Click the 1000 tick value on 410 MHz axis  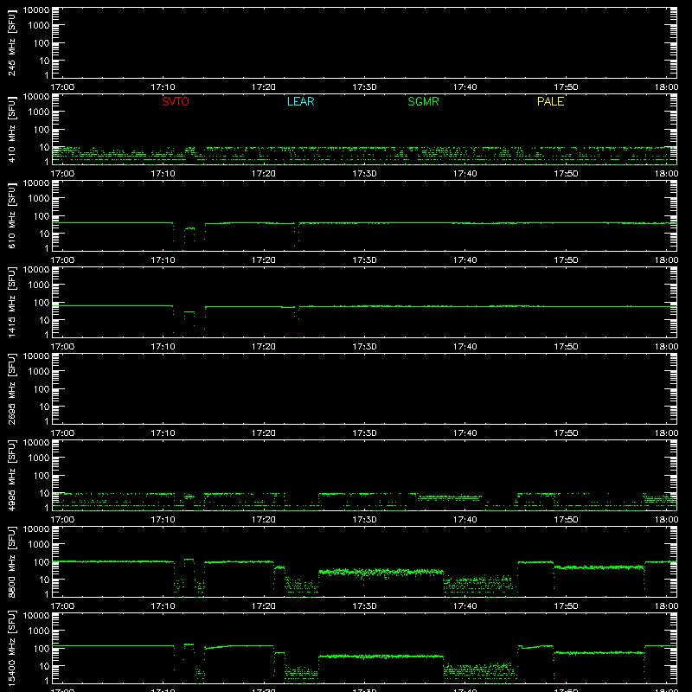pos(39,112)
